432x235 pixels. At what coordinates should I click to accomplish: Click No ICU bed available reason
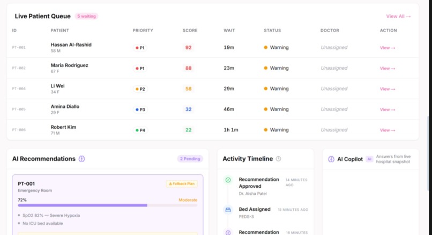43,223
